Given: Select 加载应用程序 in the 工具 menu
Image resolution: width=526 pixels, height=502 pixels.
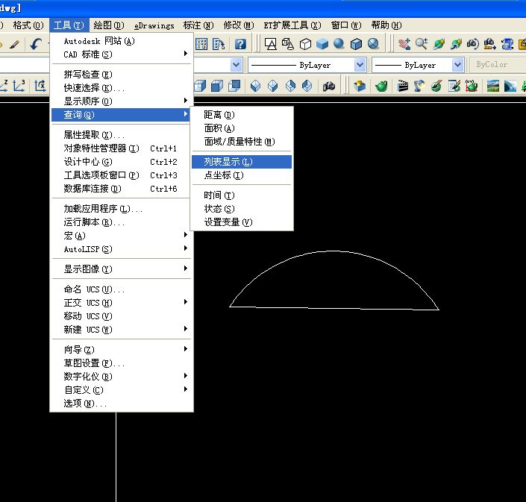Looking at the screenshot, I should (121, 209).
